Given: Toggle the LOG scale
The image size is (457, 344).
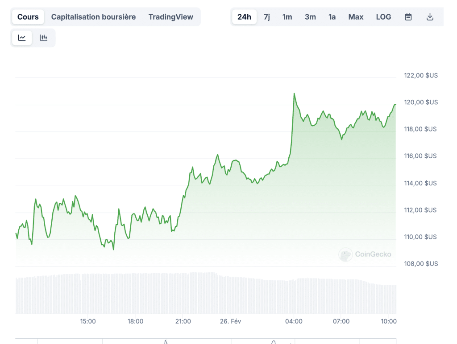Looking at the screenshot, I should tap(383, 17).
